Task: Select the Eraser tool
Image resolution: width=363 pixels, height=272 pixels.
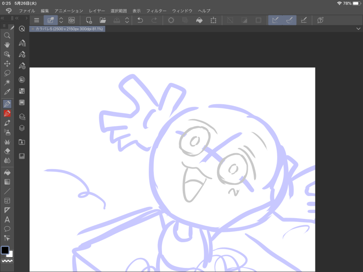Action: pyautogui.click(x=7, y=151)
